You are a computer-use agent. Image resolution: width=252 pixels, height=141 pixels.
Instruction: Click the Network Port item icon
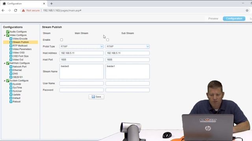11,67
